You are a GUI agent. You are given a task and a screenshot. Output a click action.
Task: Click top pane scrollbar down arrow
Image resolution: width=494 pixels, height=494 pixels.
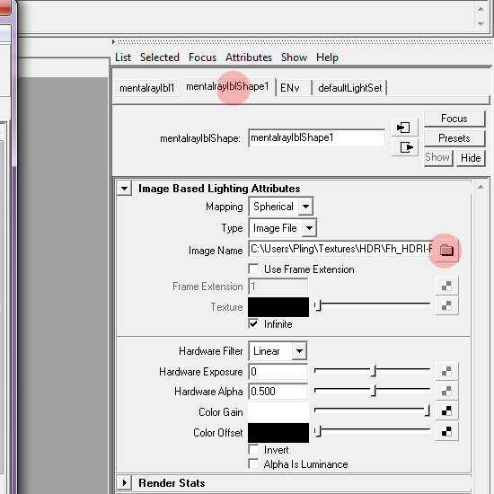pos(481,23)
